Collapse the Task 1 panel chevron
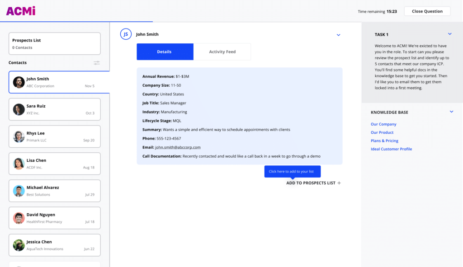 click(450, 34)
